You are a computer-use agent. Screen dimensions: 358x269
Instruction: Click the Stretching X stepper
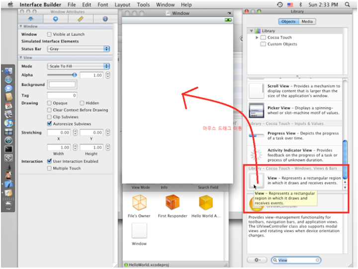pyautogui.click(x=75, y=133)
